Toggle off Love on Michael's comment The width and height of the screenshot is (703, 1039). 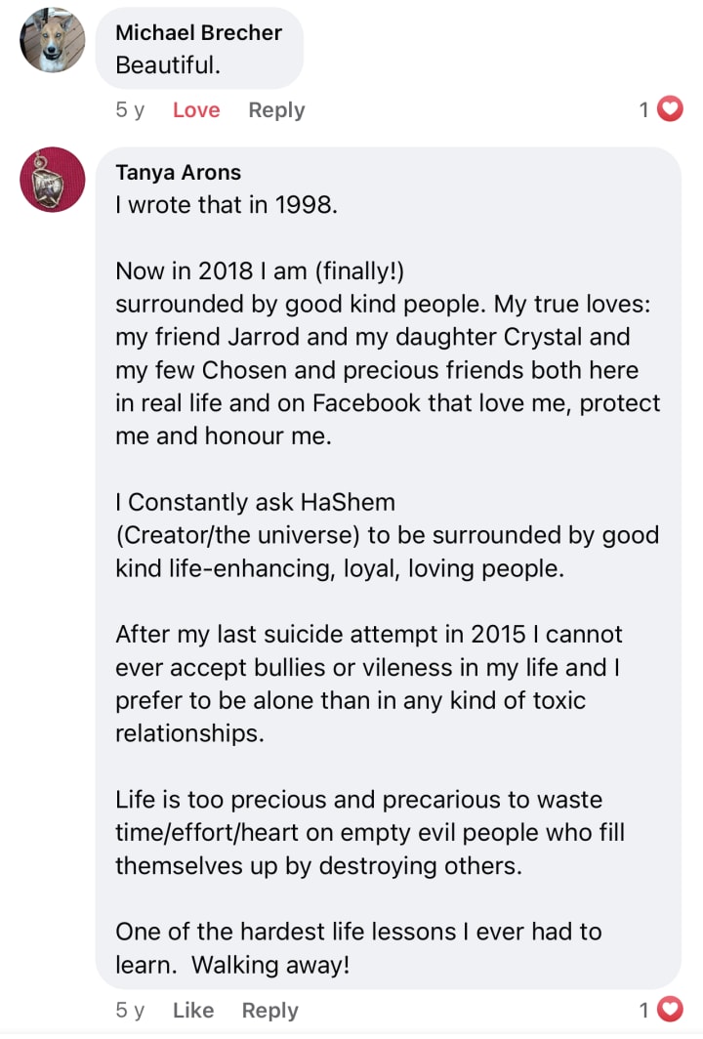pyautogui.click(x=196, y=110)
